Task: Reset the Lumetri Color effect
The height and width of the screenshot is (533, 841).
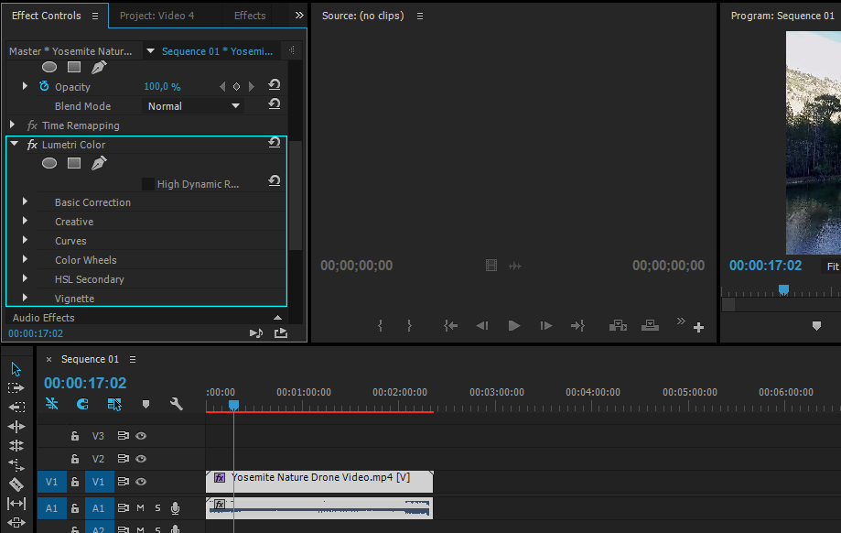Action: point(275,144)
